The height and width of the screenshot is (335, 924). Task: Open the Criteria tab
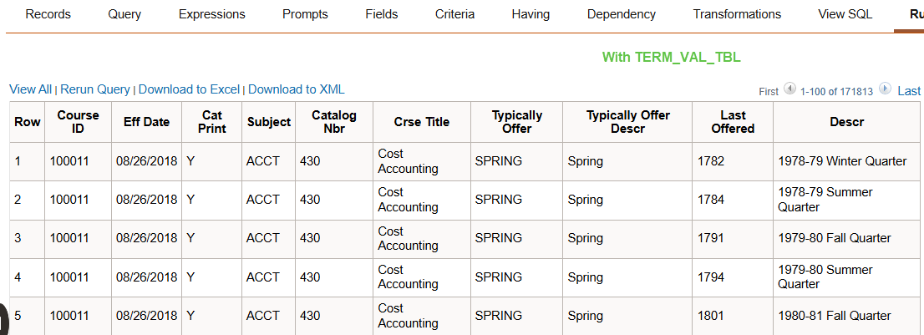point(455,14)
